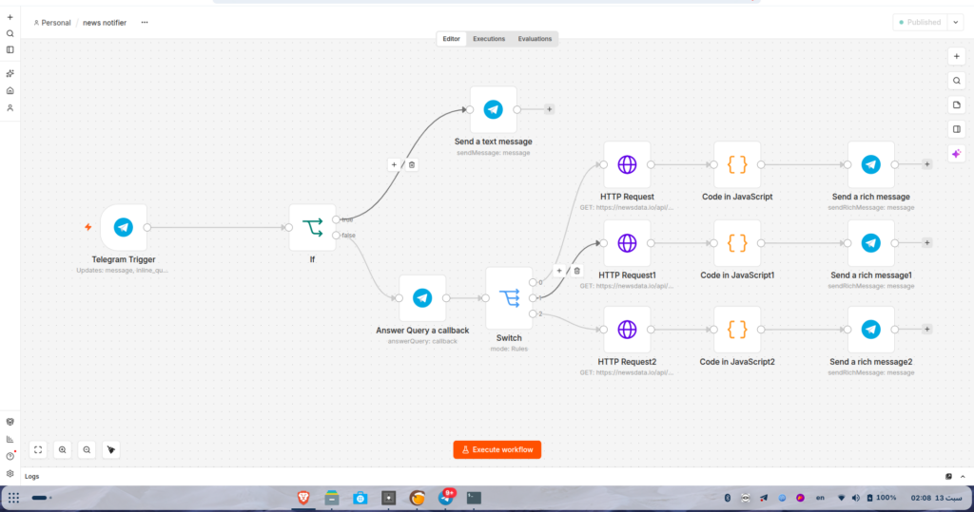Click the fit-to-view canvas button
Image resolution: width=974 pixels, height=512 pixels.
click(38, 450)
